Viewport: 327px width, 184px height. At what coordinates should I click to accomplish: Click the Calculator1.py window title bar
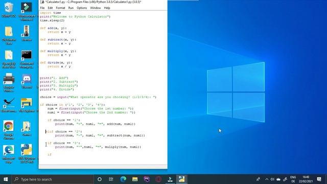point(103,2)
